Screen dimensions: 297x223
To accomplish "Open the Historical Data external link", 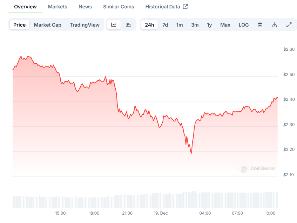I will (x=167, y=7).
